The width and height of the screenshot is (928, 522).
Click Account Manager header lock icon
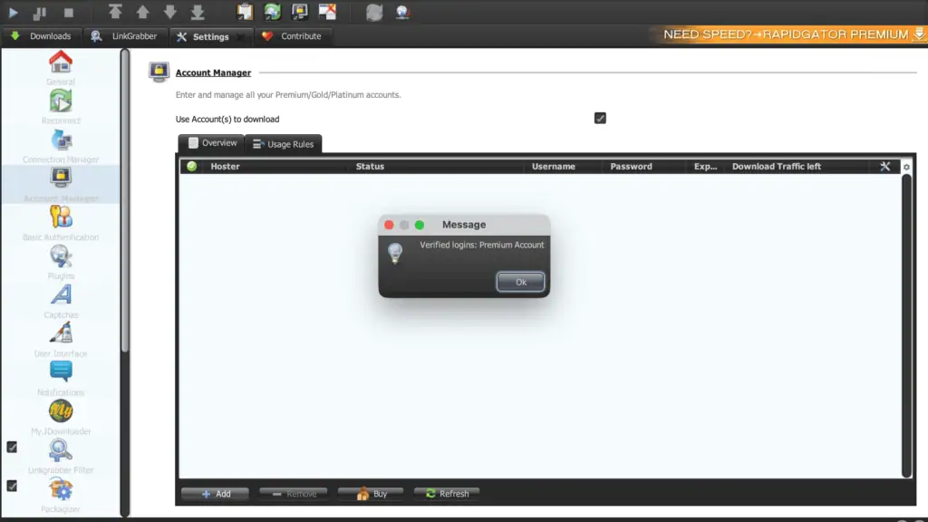point(159,72)
